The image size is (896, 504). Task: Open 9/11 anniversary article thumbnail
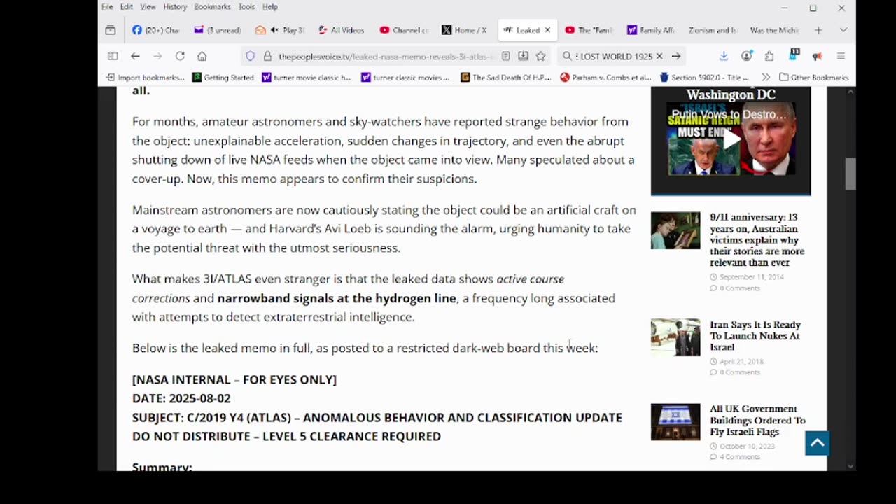(675, 230)
